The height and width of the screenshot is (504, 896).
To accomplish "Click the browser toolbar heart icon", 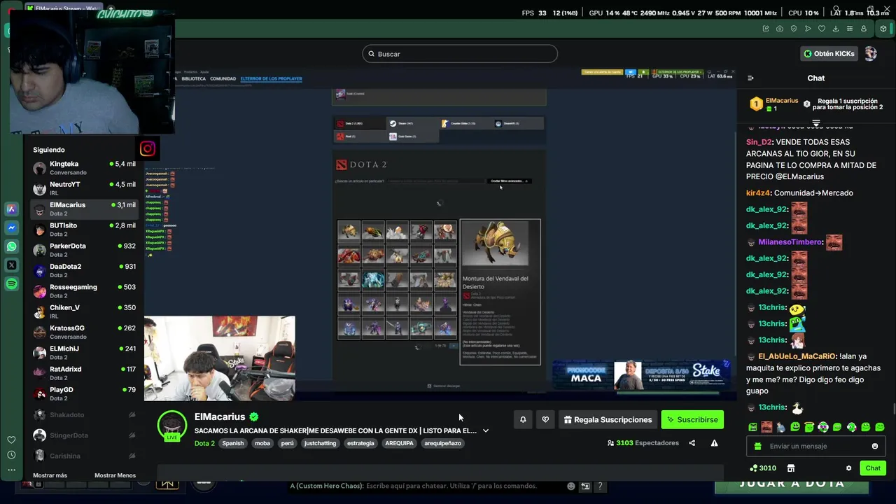I will (822, 29).
